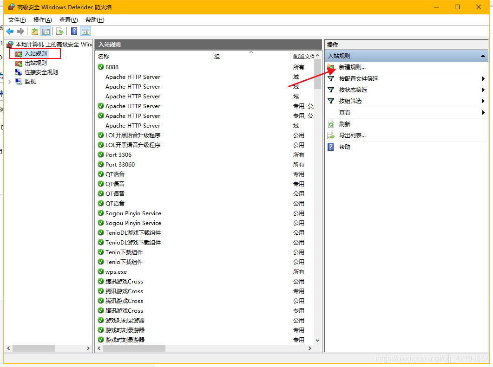
Task: Open the 帮助(H) menu
Action: [95, 20]
